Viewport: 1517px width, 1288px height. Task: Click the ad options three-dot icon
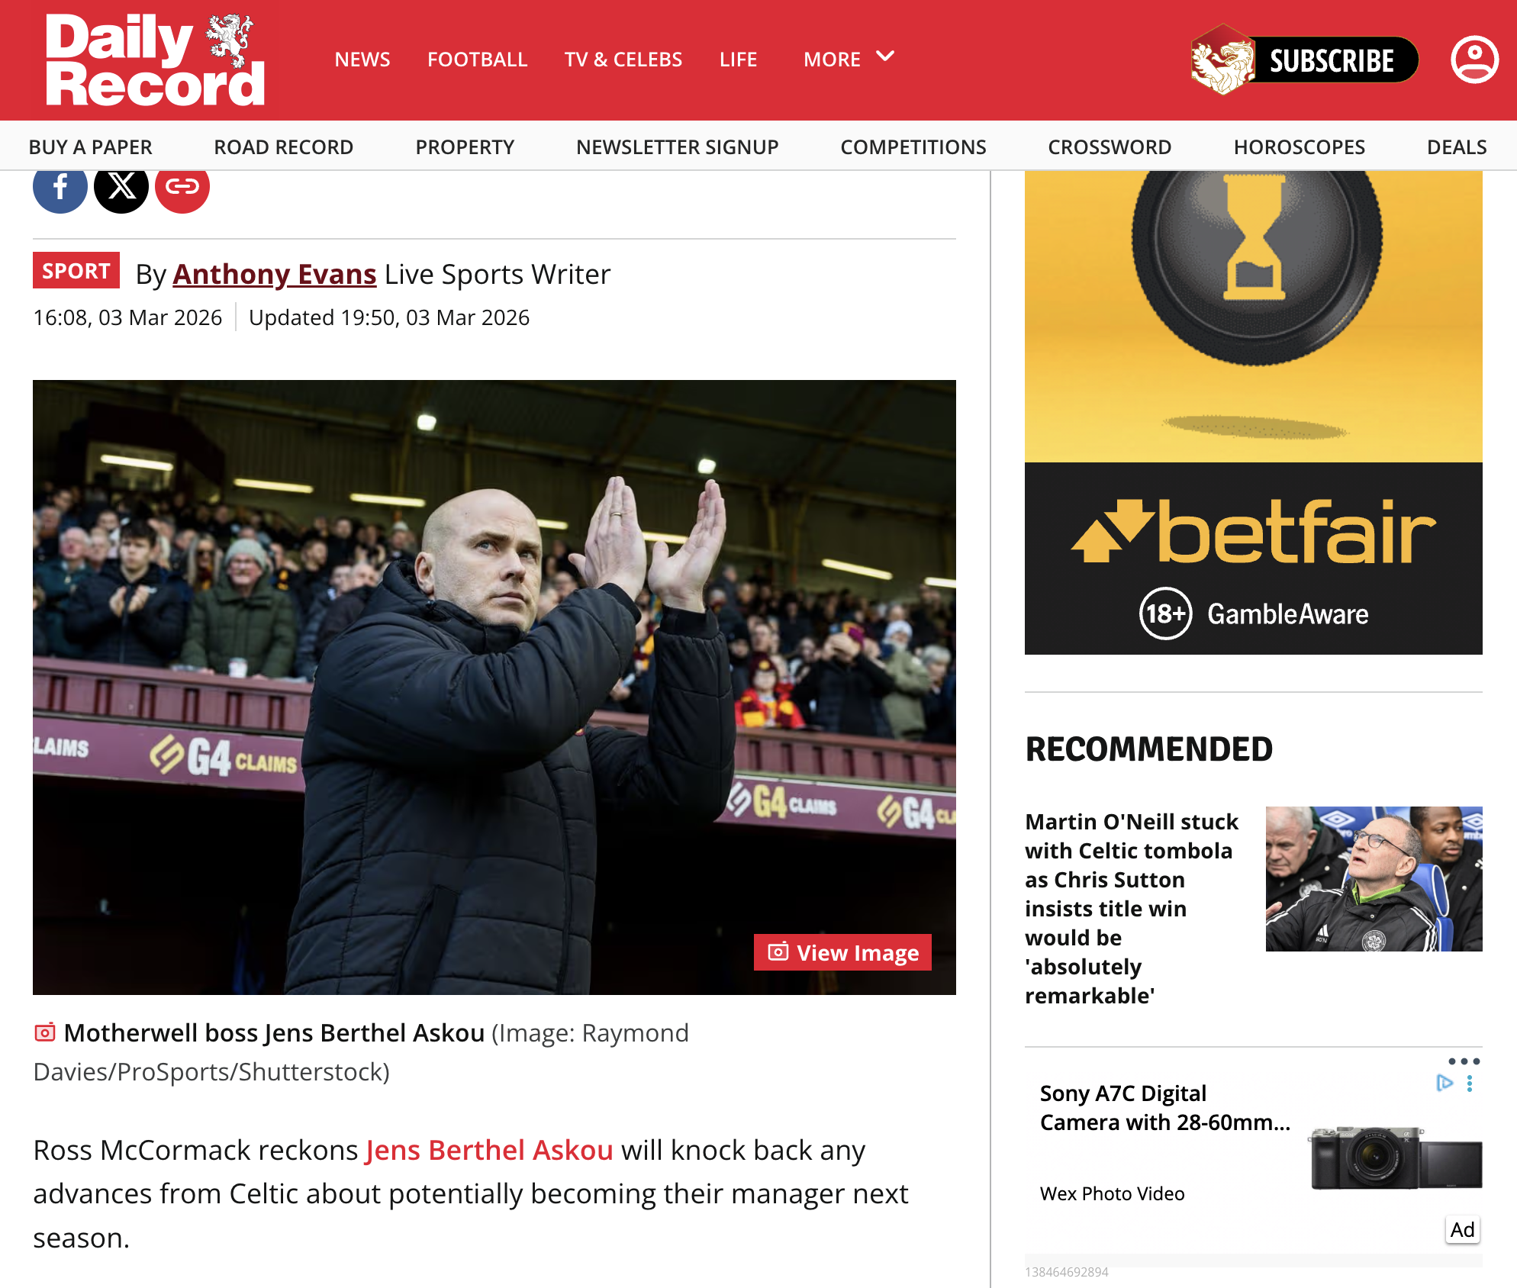[x=1464, y=1061]
